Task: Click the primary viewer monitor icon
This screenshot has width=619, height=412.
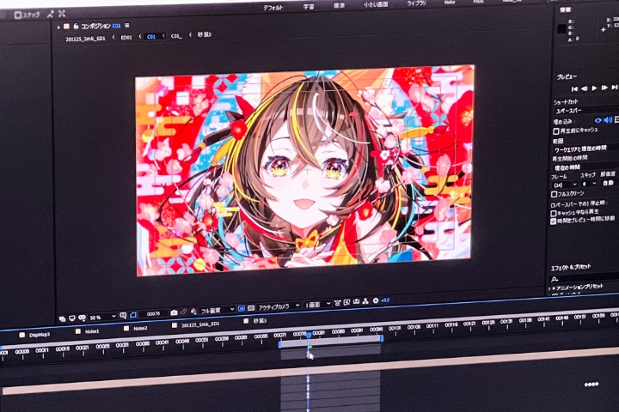Action: 72,318
